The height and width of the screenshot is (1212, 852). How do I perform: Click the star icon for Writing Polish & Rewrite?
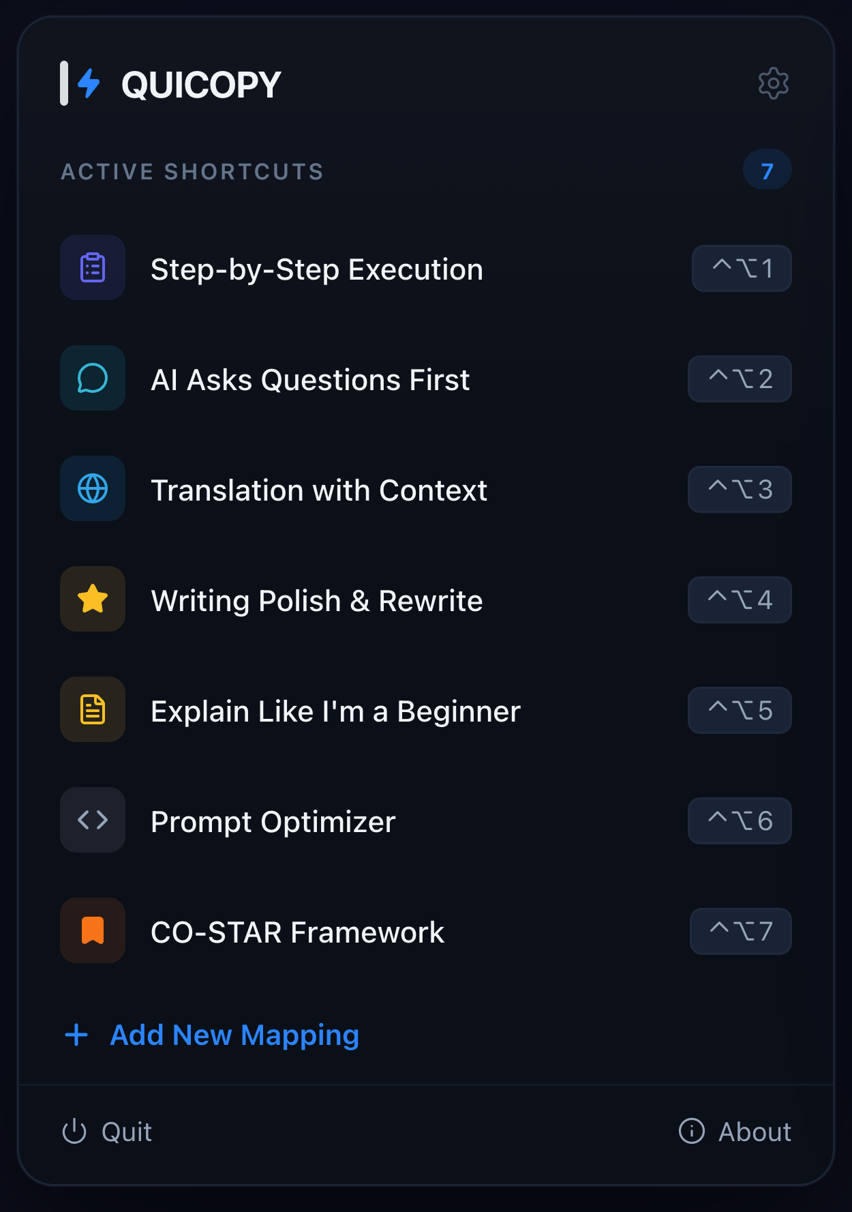[93, 599]
